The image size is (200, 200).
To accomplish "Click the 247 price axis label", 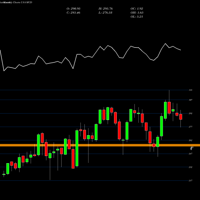I will pyautogui.click(x=190, y=154).
